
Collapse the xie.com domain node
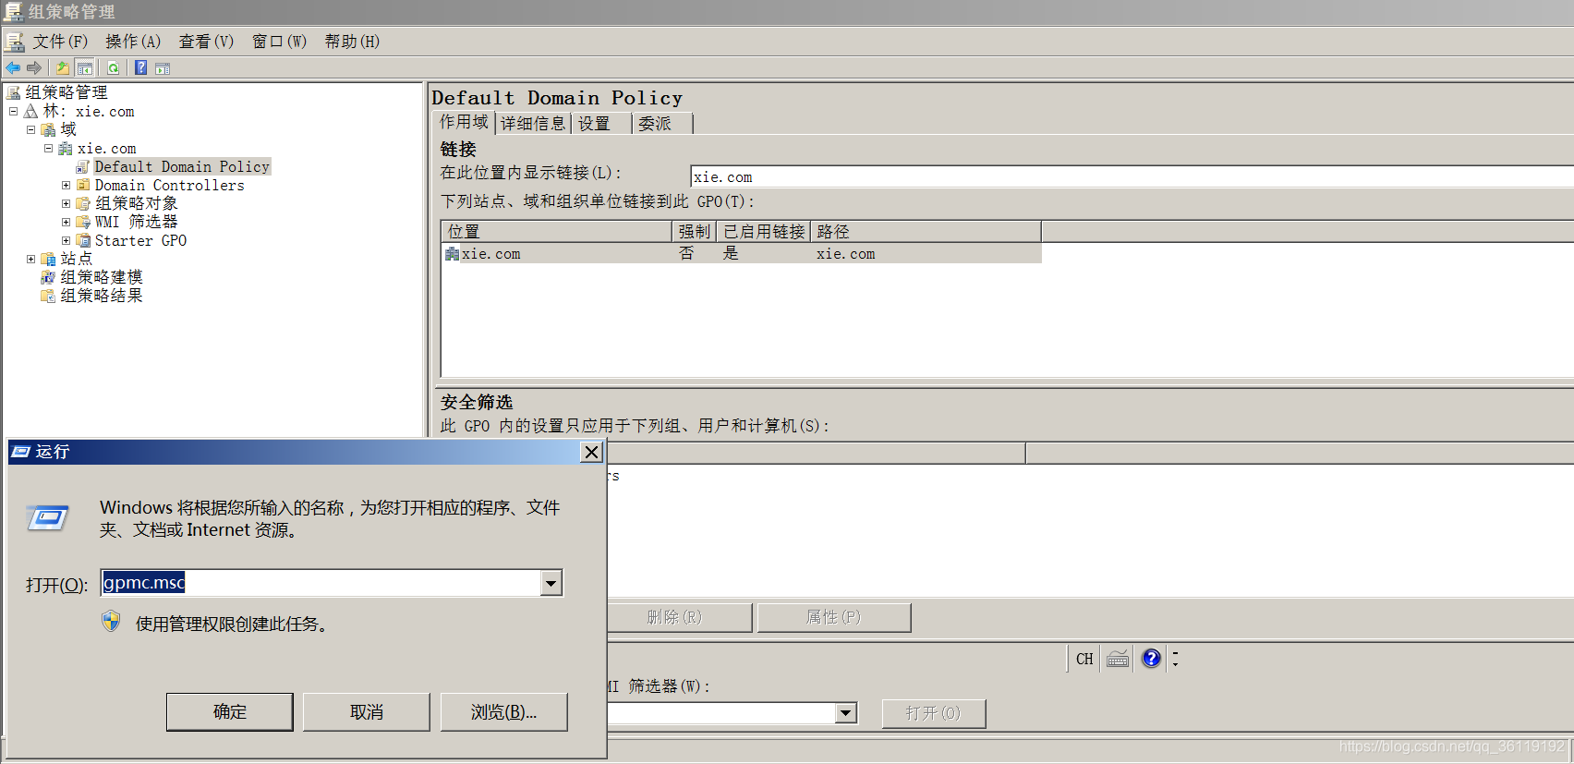tap(48, 148)
